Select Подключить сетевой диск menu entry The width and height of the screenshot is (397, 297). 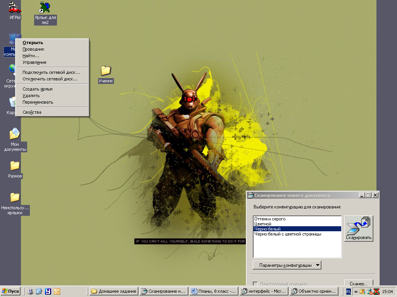51,72
